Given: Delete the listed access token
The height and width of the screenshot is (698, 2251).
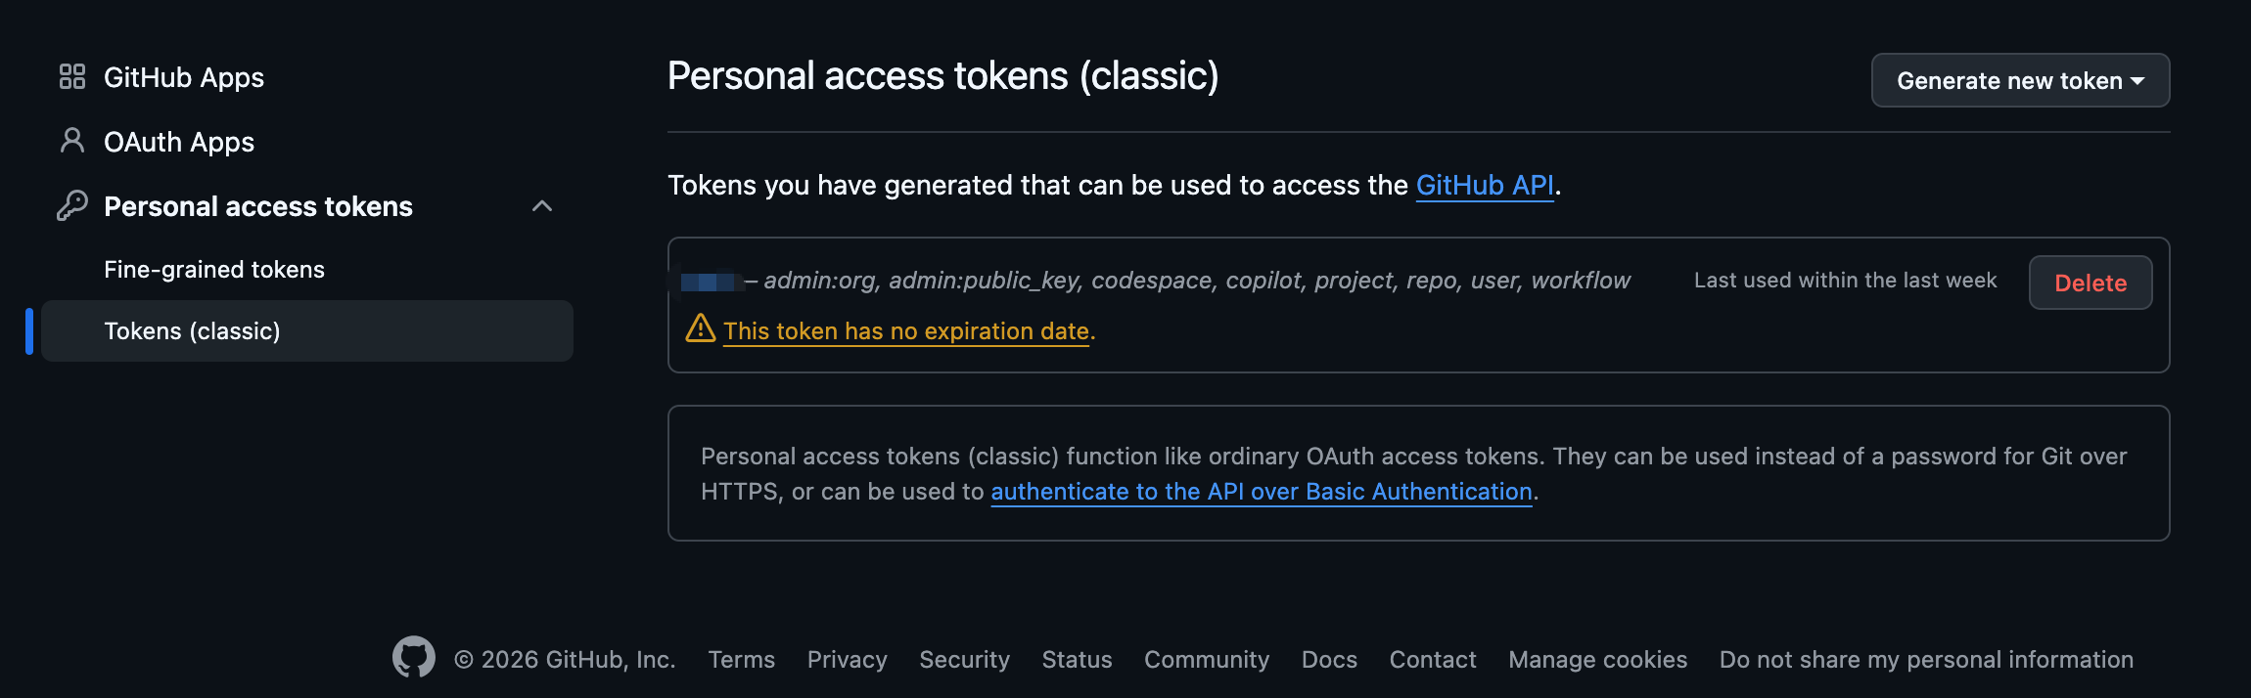Looking at the screenshot, I should 2090,283.
